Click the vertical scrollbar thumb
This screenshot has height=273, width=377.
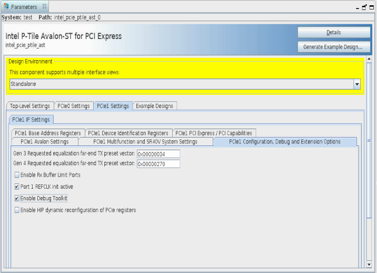[369, 141]
